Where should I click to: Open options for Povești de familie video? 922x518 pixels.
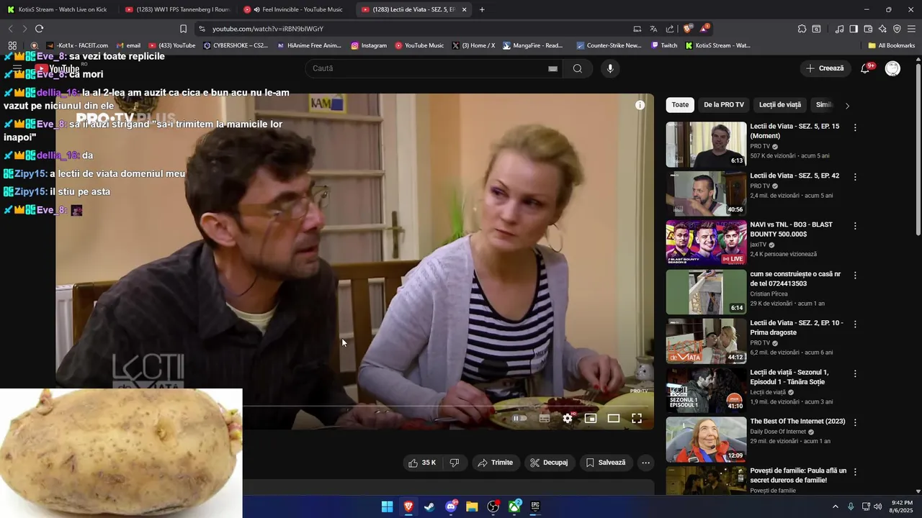click(x=855, y=471)
